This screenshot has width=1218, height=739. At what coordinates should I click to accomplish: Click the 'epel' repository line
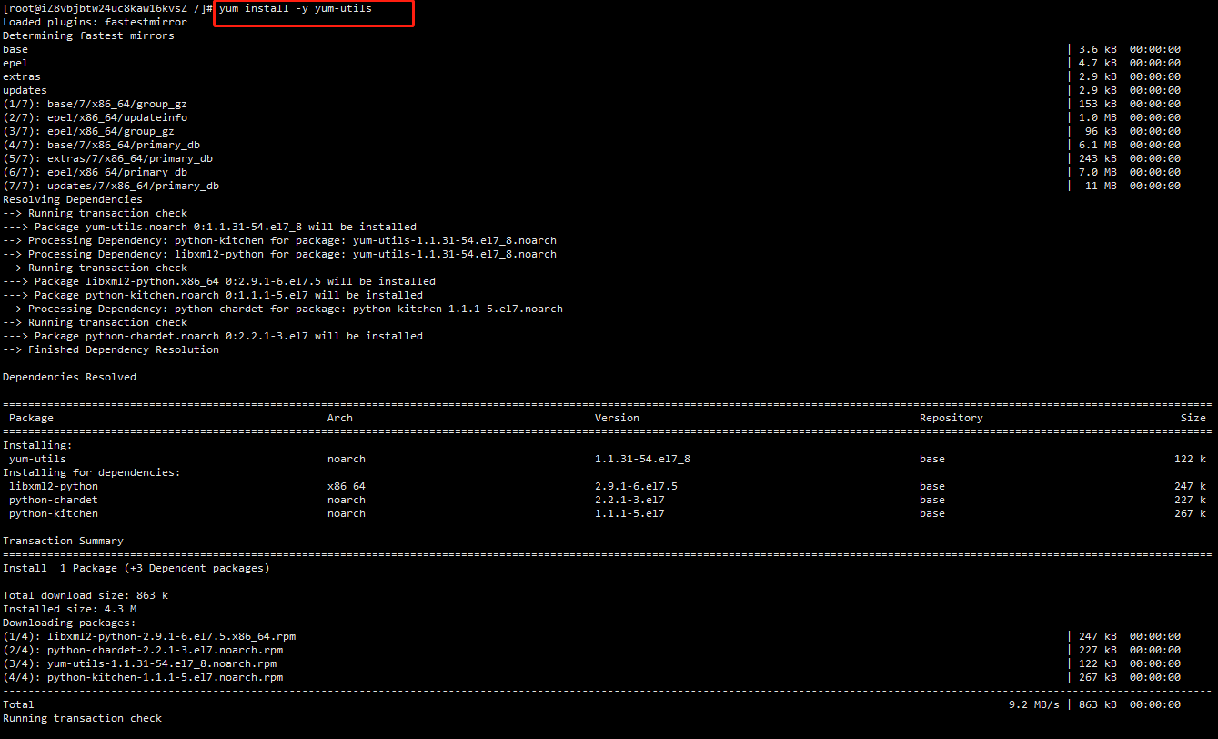pyautogui.click(x=15, y=63)
